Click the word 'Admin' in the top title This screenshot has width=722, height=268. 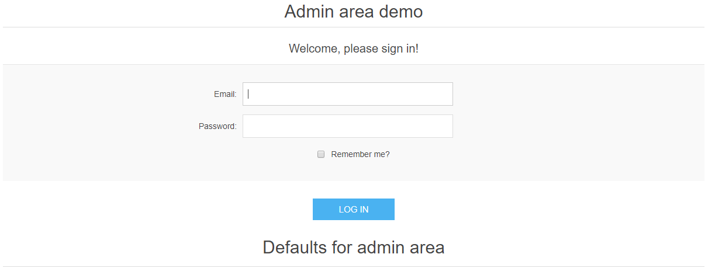click(x=308, y=11)
